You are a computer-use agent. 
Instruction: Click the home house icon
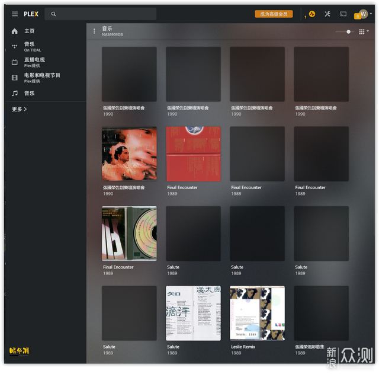tap(15, 31)
